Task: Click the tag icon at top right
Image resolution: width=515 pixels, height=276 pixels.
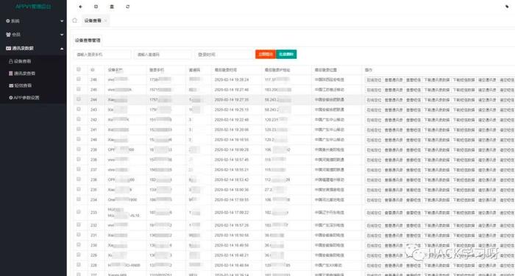Action: point(507,7)
